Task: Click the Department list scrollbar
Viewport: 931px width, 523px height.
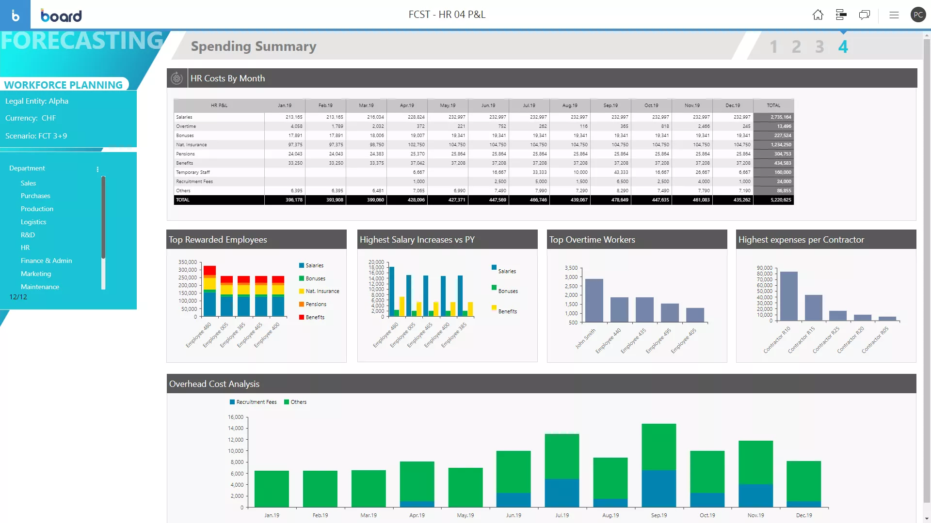Action: (103, 218)
